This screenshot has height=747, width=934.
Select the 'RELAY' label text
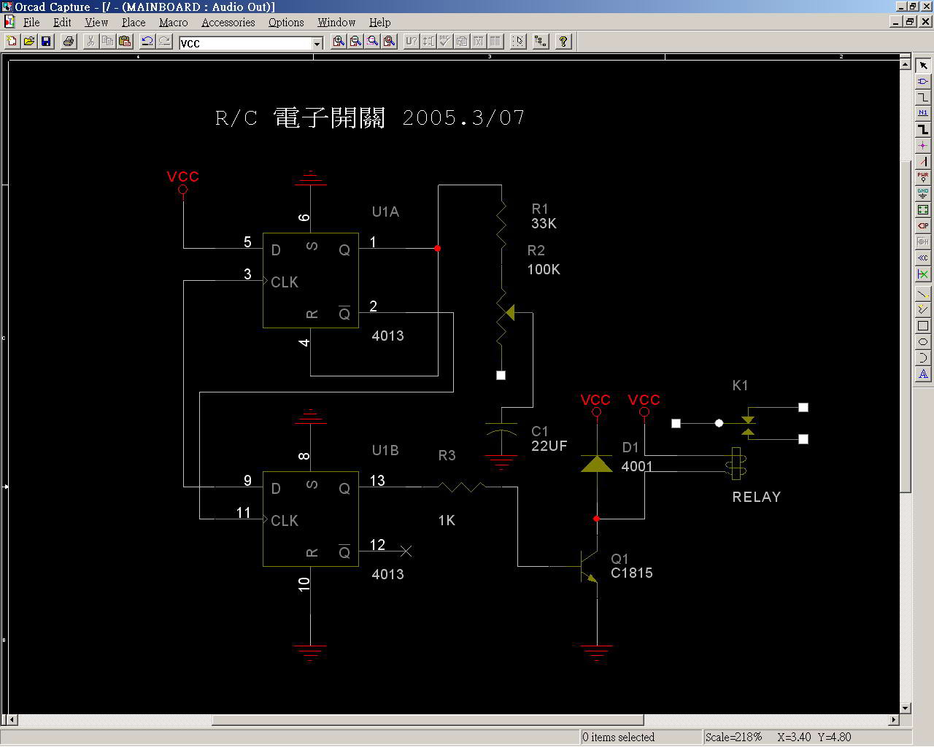[757, 497]
